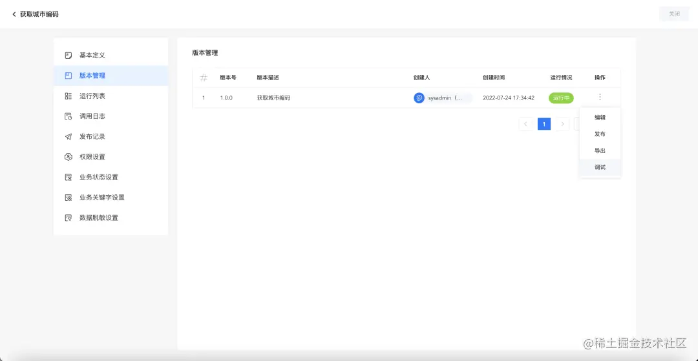The image size is (698, 361).
Task: Click the back arrow beside 获取城市编码
Action: [x=14, y=14]
